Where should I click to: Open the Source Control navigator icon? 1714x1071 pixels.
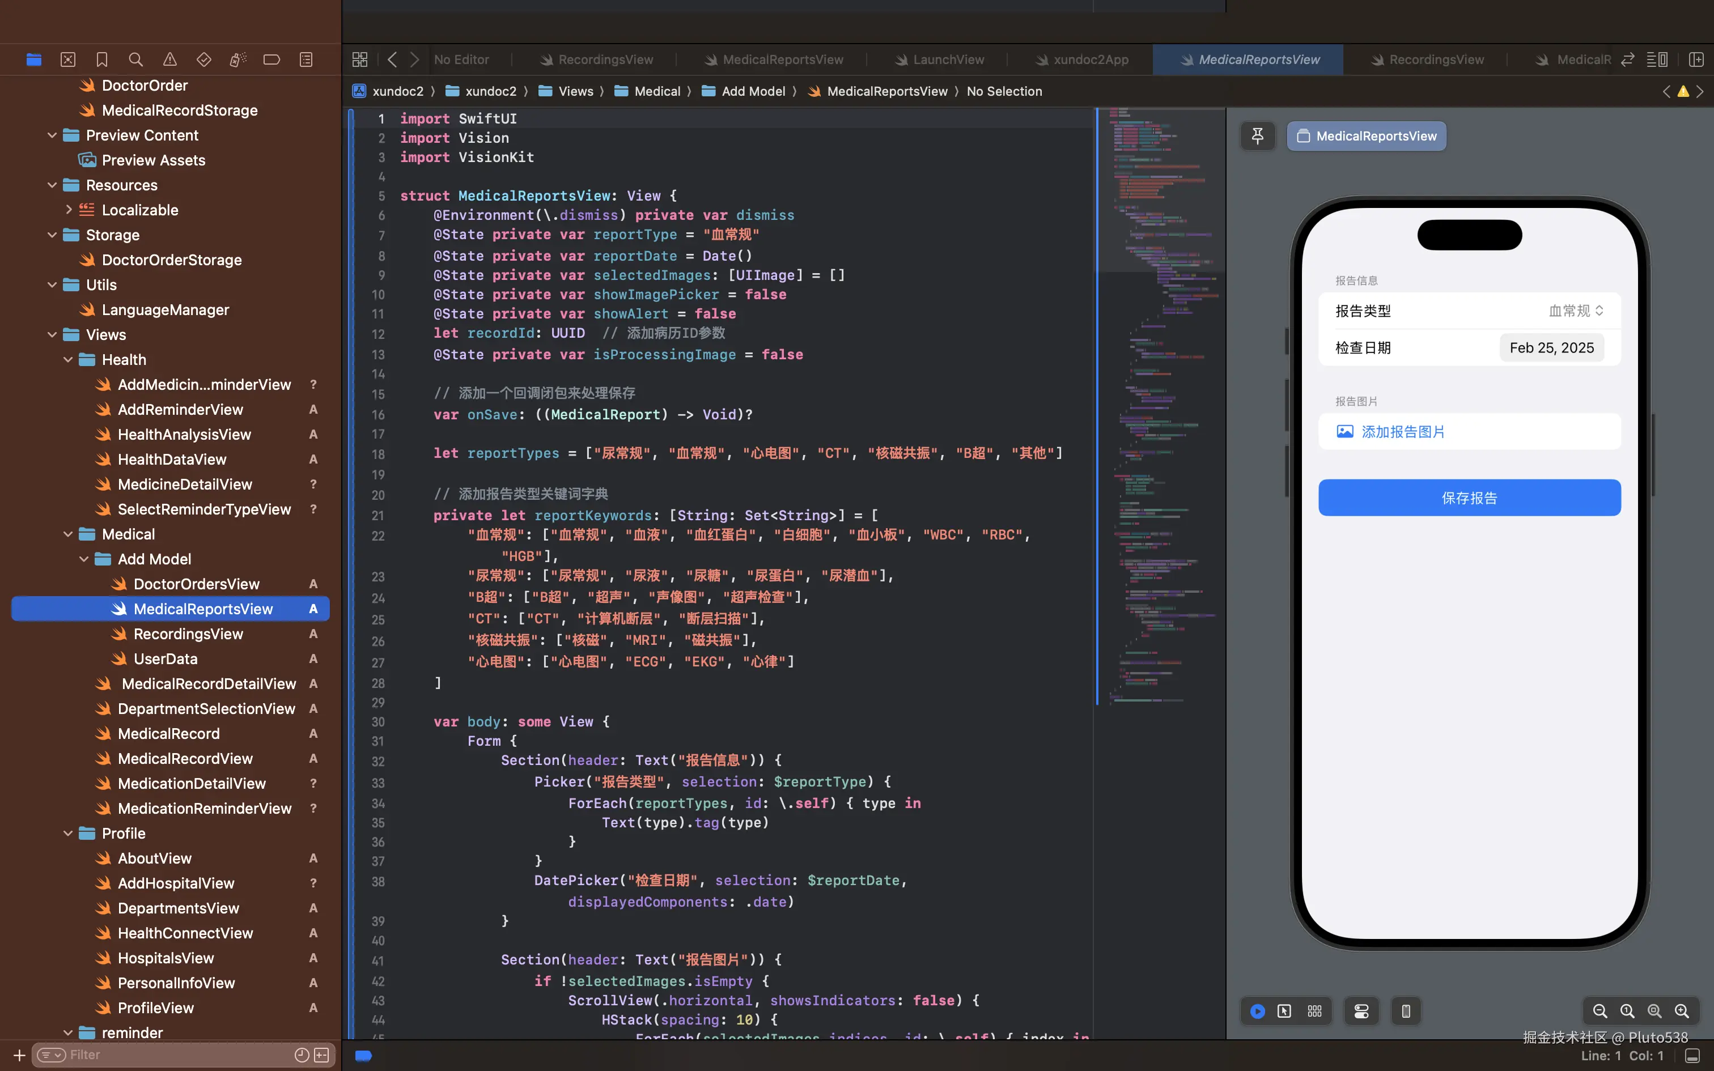[68, 59]
